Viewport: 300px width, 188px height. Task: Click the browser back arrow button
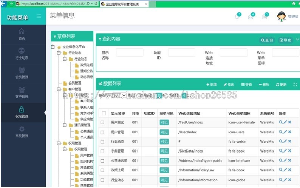coord(3,3)
